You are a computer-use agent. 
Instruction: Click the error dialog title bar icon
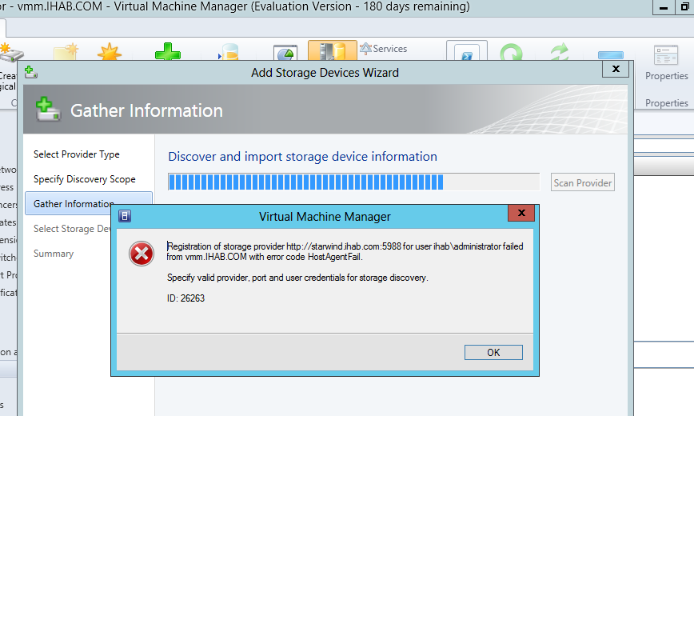coord(125,216)
